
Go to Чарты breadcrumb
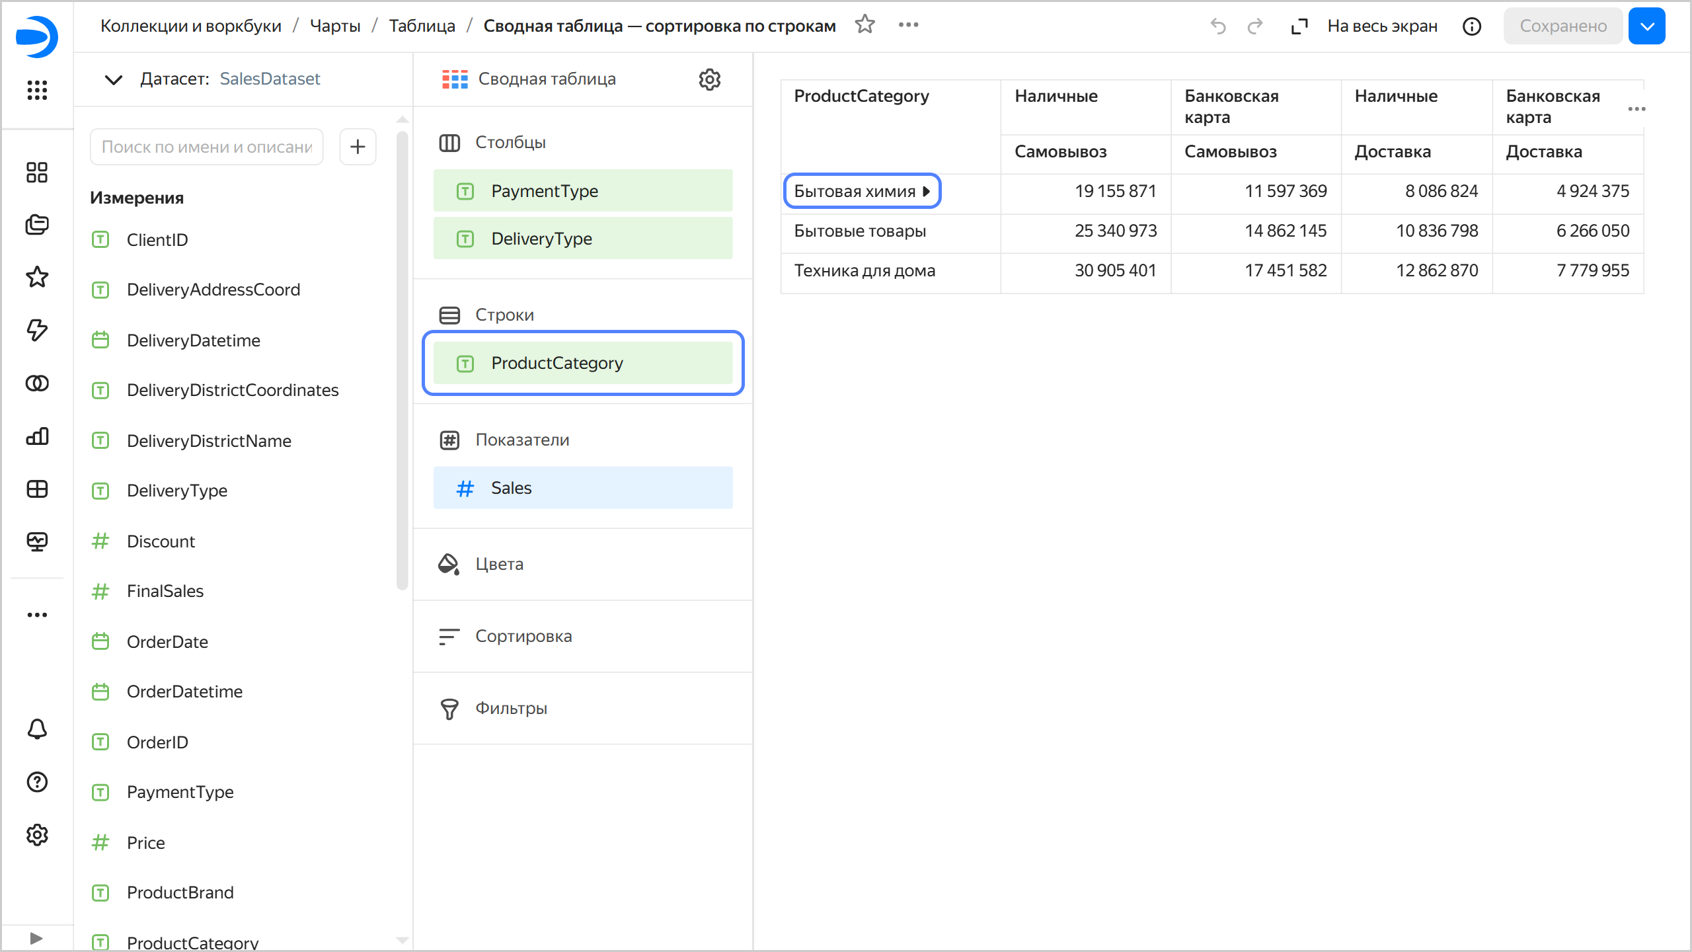(335, 26)
